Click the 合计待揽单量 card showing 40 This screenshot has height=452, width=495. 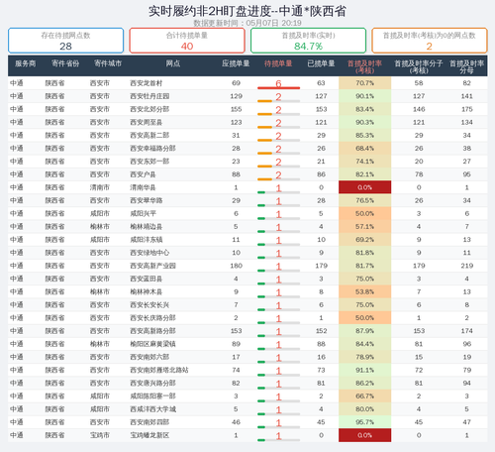pos(187,41)
